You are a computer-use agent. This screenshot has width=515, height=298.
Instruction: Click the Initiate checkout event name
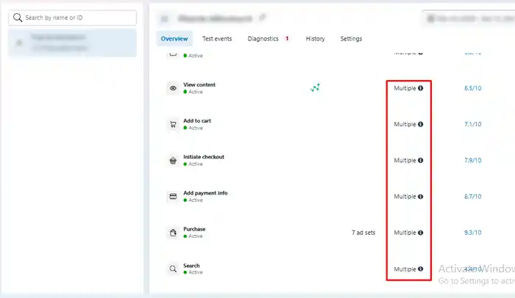point(204,156)
